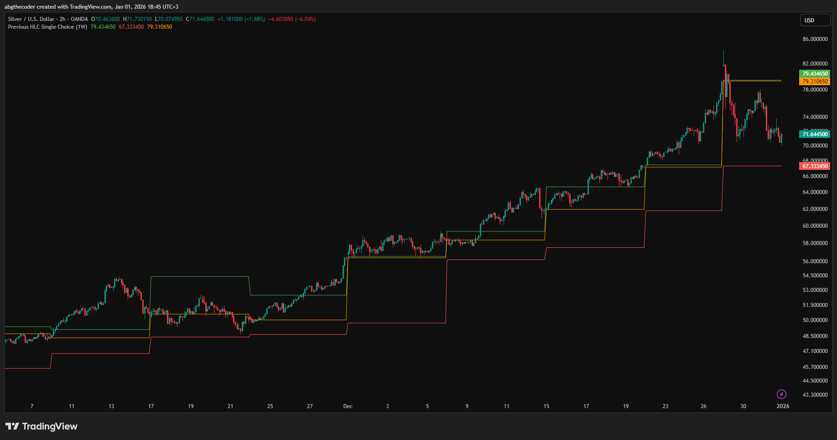Image resolution: width=837 pixels, height=440 pixels.
Task: Click the orange 79.310650 price axis label
Action: 815,82
